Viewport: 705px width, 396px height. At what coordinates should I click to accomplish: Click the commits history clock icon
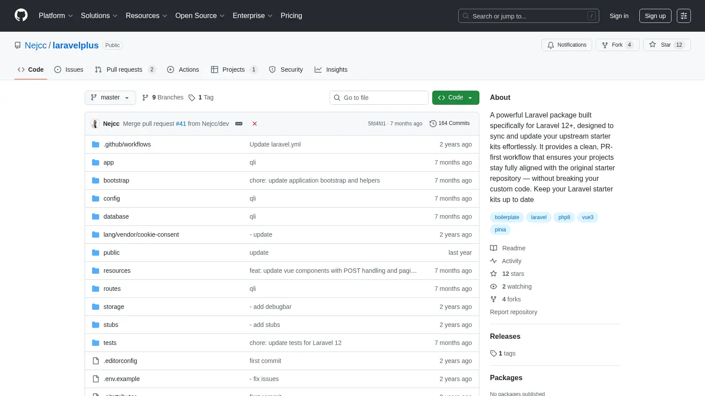coord(433,124)
